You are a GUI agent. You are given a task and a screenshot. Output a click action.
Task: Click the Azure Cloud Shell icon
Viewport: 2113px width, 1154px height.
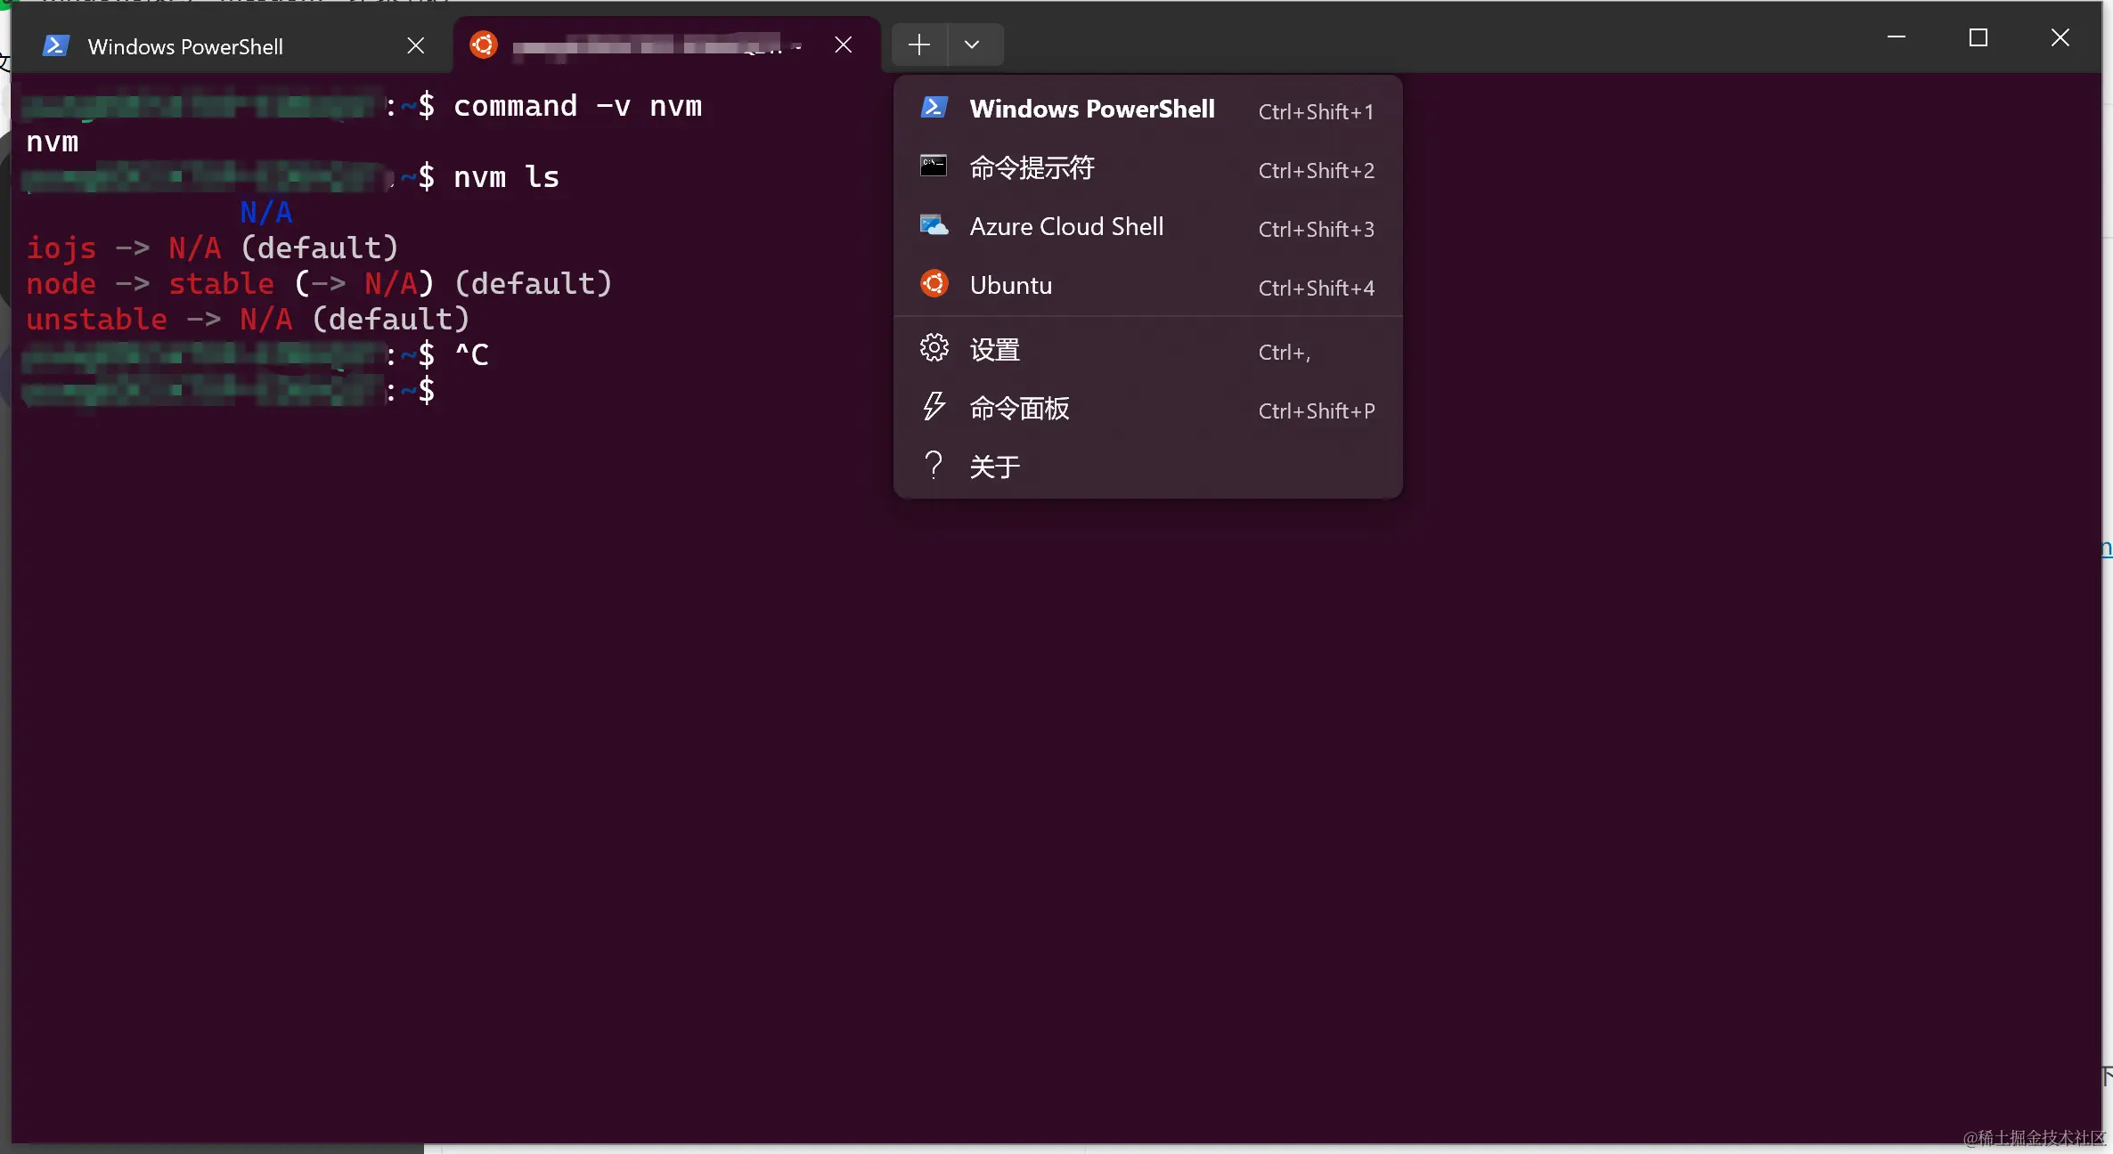tap(934, 225)
